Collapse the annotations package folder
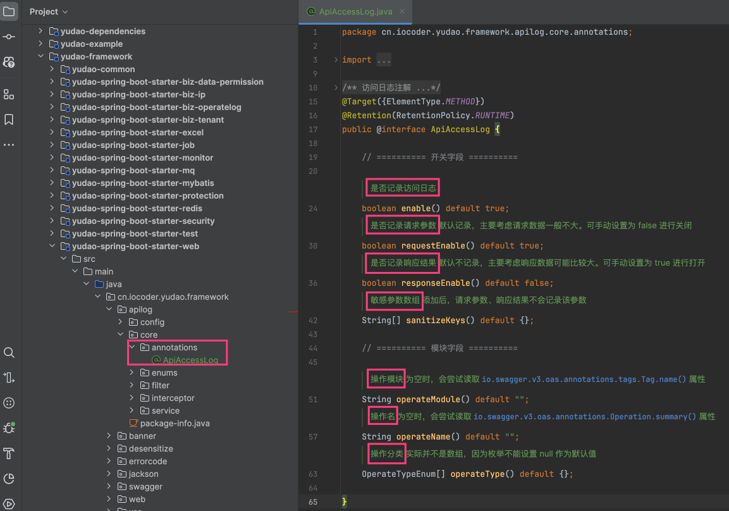729x511 pixels. point(132,347)
